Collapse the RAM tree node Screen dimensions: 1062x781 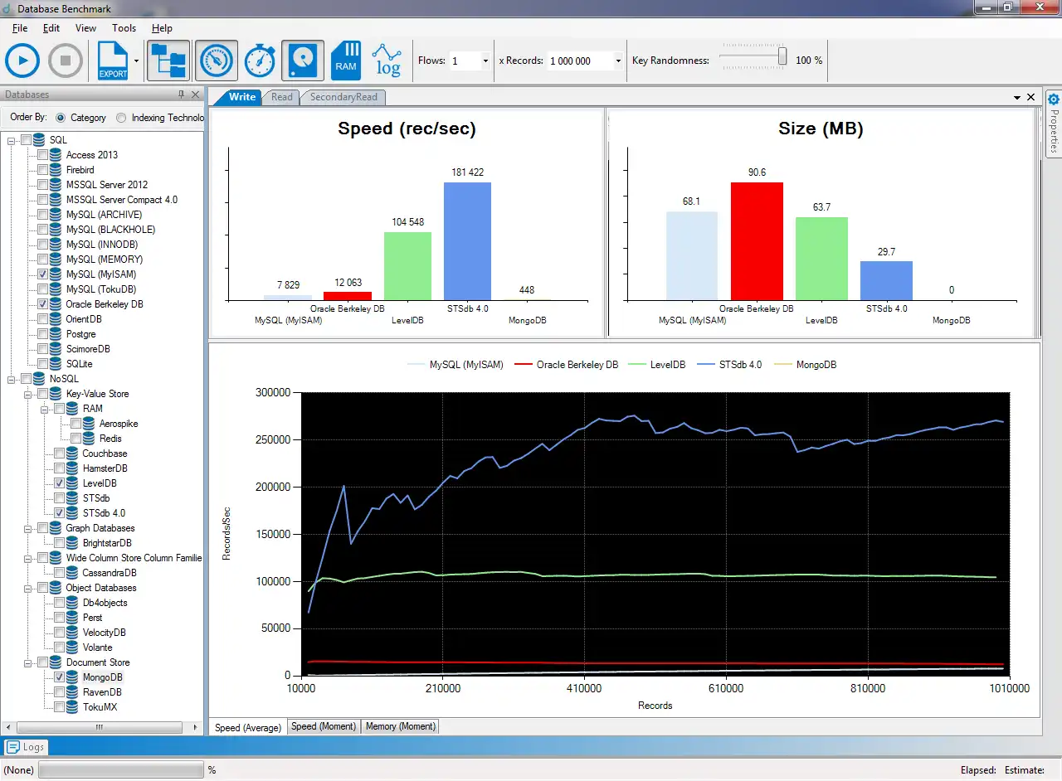click(45, 409)
